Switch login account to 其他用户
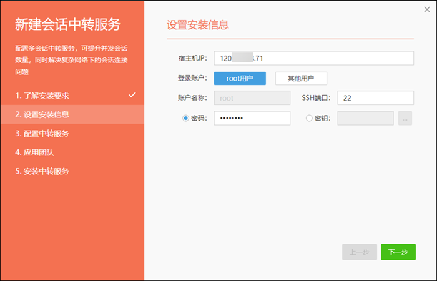The image size is (437, 281). (x=301, y=78)
